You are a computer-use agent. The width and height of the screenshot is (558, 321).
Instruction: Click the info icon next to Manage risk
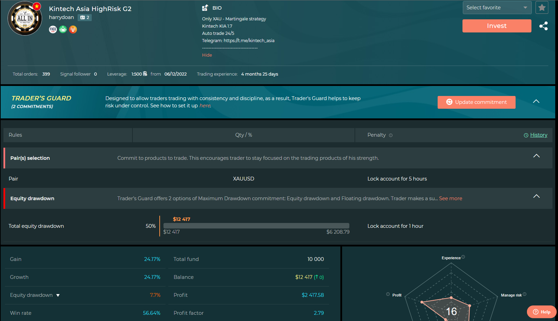point(525,294)
